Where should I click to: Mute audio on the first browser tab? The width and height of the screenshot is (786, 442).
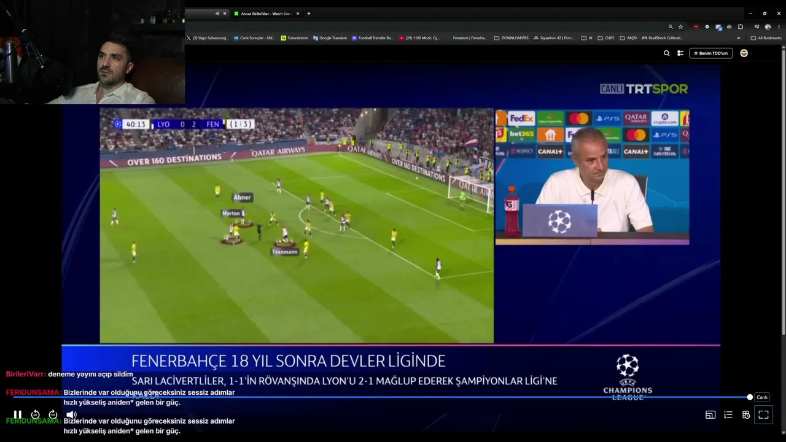[217, 14]
